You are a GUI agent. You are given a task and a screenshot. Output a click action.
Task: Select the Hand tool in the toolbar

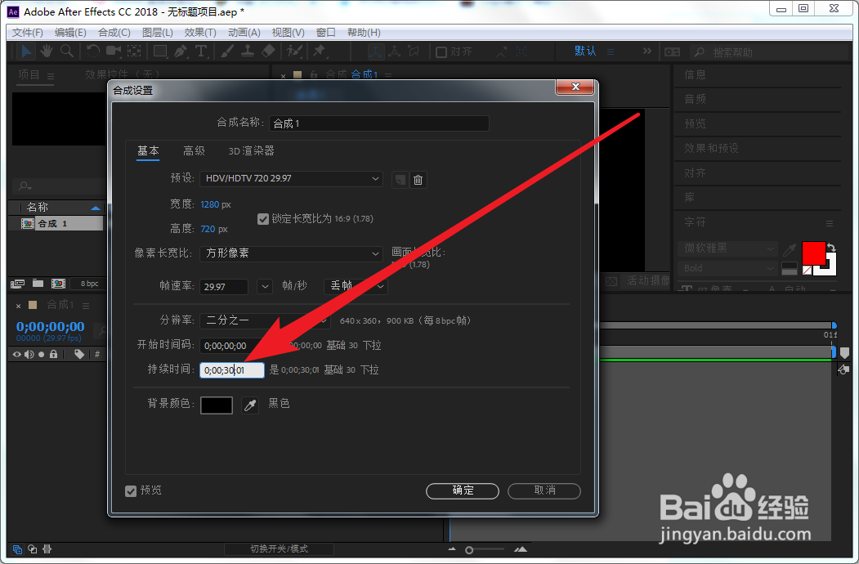pos(47,51)
